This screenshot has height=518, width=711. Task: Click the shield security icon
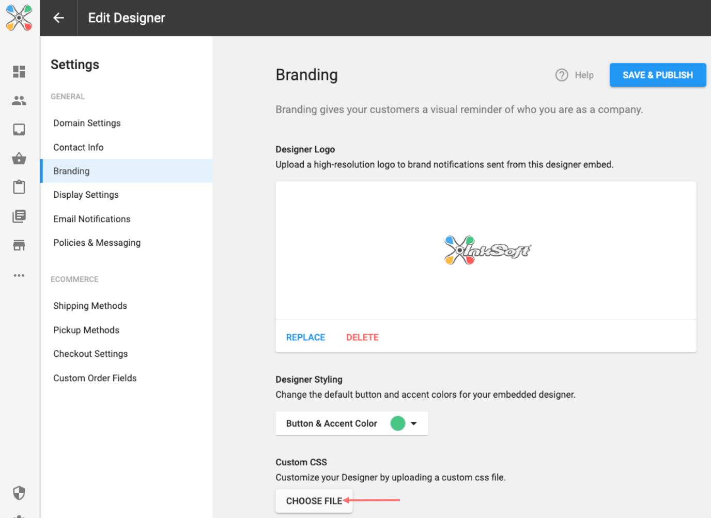pyautogui.click(x=19, y=493)
